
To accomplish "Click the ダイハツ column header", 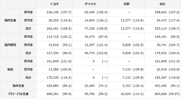I will 90,4.
